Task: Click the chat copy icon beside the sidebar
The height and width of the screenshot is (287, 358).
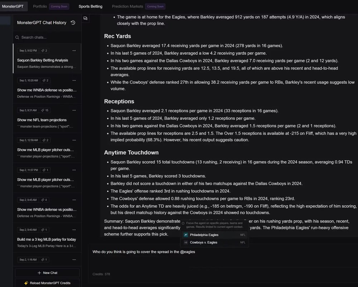Action: click(x=85, y=18)
